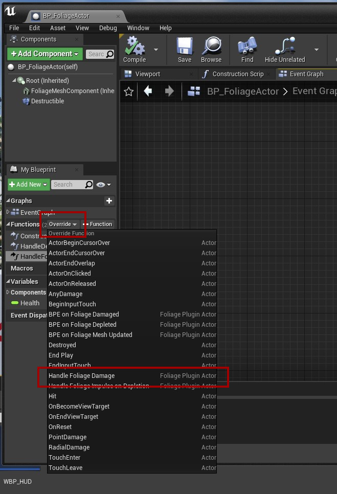
Task: Add a new graph with the plus icon
Action: 109,200
